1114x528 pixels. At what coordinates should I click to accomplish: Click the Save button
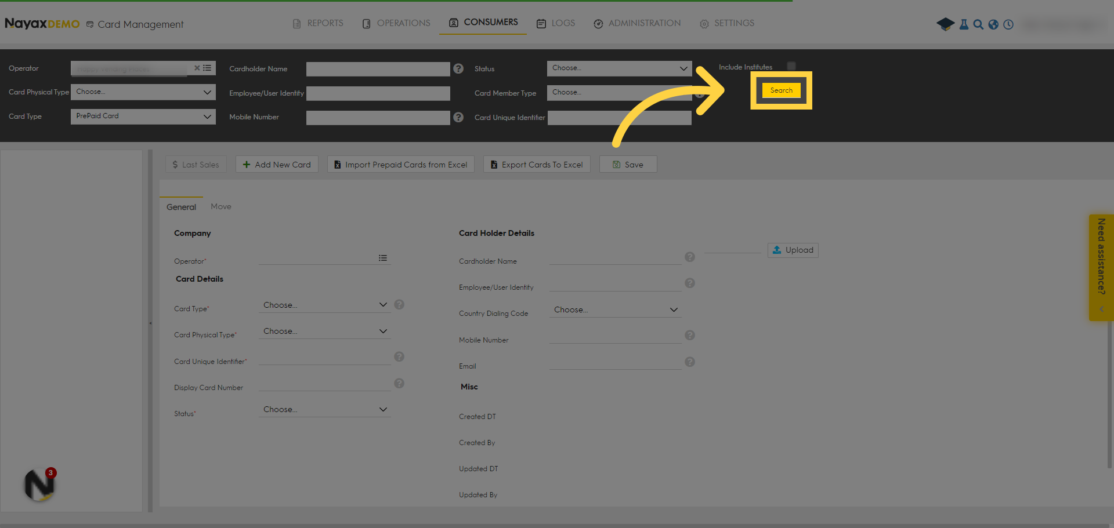pyautogui.click(x=628, y=165)
